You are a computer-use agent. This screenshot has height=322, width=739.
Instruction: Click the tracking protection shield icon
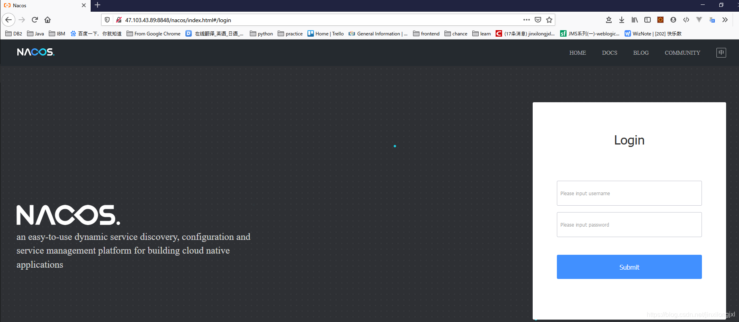(107, 20)
